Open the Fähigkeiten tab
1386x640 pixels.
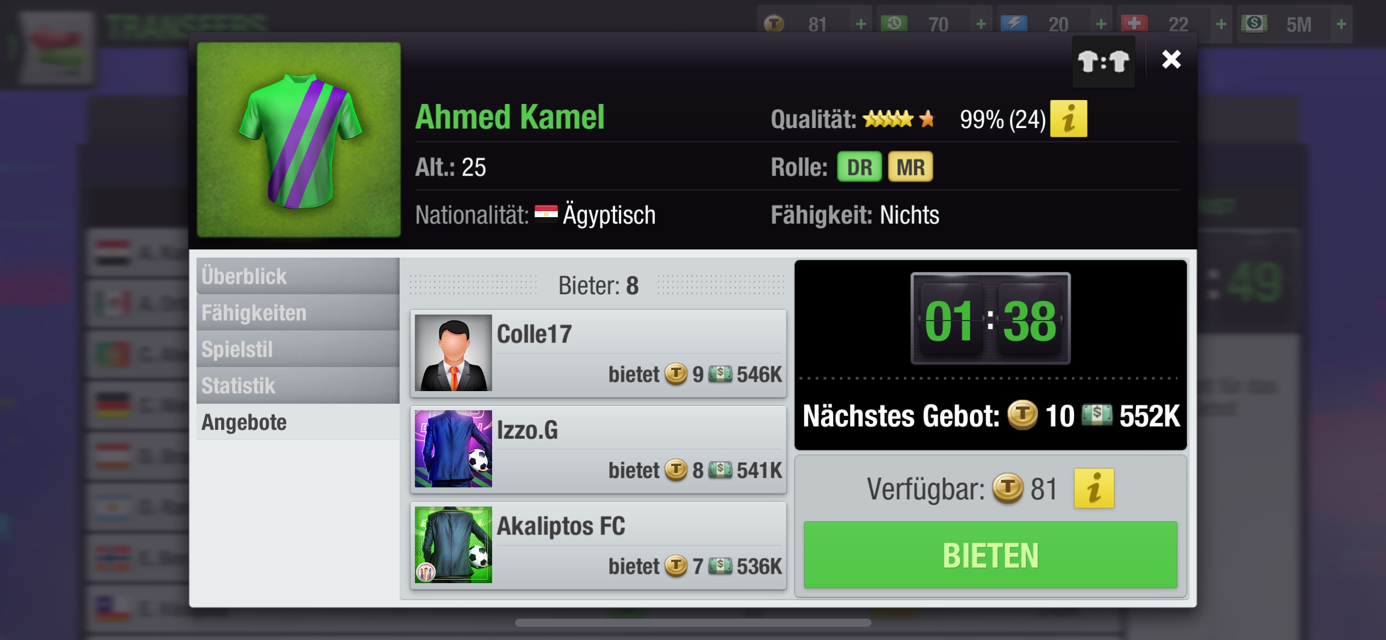pyautogui.click(x=298, y=312)
